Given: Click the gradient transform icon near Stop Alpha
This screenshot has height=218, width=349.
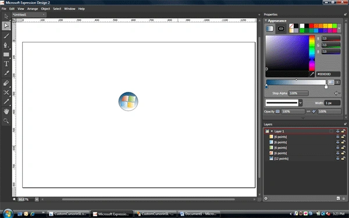Looking at the screenshot, I should coord(336,93).
